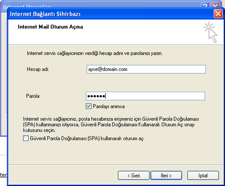The height and width of the screenshot is (186, 225).
Task: Continue with the İleri button
Action: pos(166,175)
